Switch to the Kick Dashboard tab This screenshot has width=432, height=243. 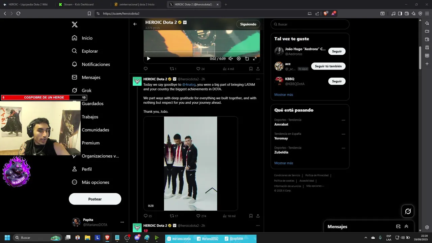(x=81, y=4)
